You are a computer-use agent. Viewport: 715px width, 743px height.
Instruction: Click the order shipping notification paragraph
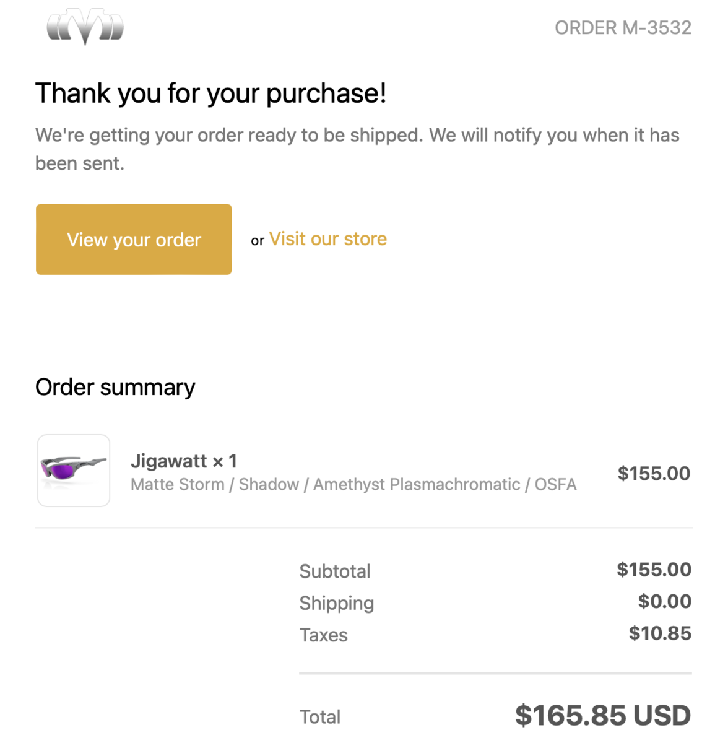(357, 149)
